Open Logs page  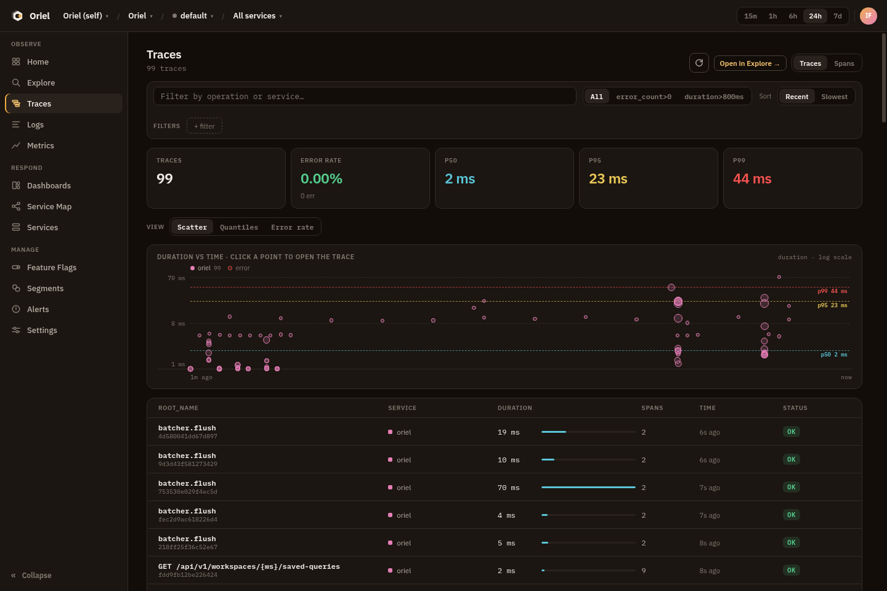pyautogui.click(x=63, y=124)
